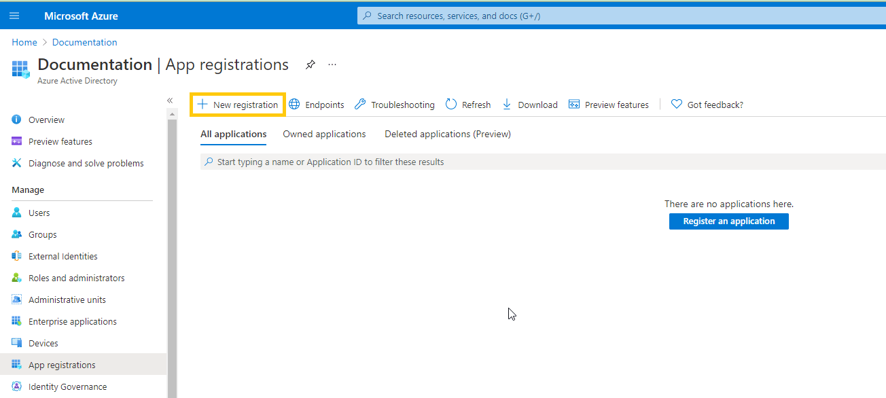
Task: Click the Identity Governance icon
Action: [x=17, y=386]
